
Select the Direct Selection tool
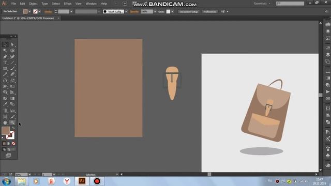[x=12, y=44]
